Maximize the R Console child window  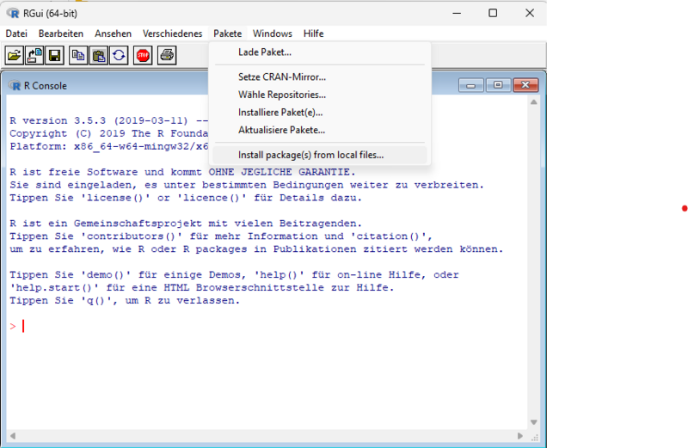[x=497, y=85]
